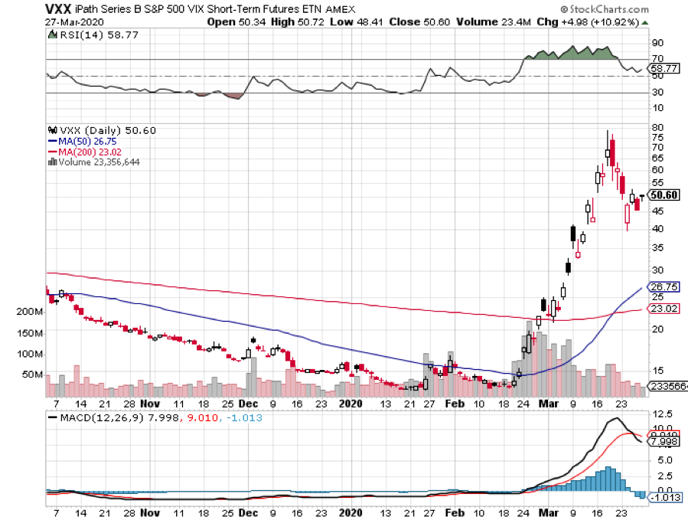Click the 50.60 last price tag on price axis
688x520 pixels.
[x=664, y=195]
